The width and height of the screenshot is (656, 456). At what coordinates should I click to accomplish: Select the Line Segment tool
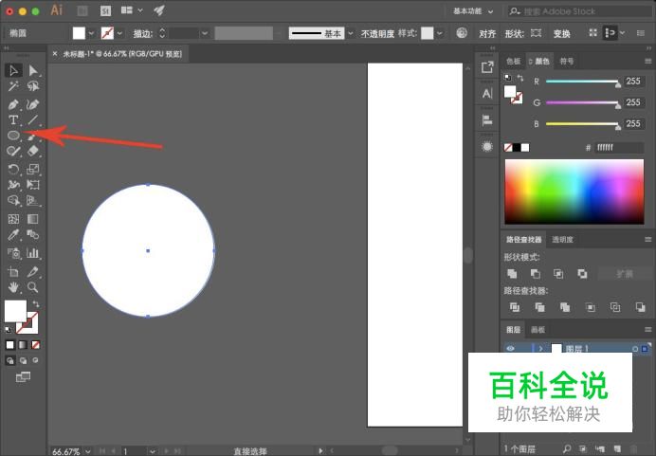click(x=32, y=120)
